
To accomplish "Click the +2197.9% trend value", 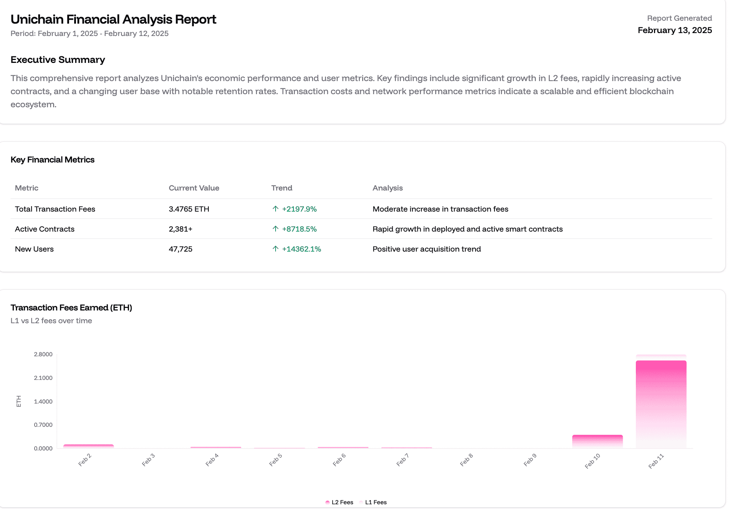I will point(300,209).
